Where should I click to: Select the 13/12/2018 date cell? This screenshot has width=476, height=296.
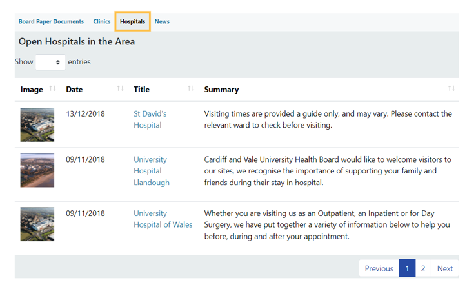coord(85,114)
